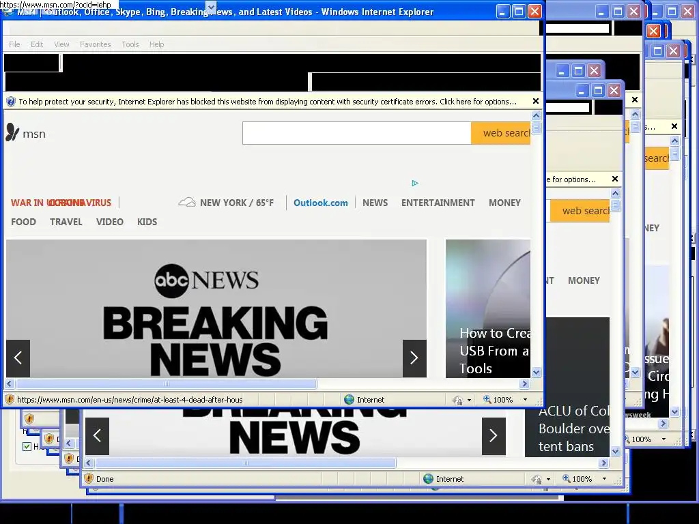Image resolution: width=699 pixels, height=524 pixels.
Task: Open the View menu
Action: (61, 44)
